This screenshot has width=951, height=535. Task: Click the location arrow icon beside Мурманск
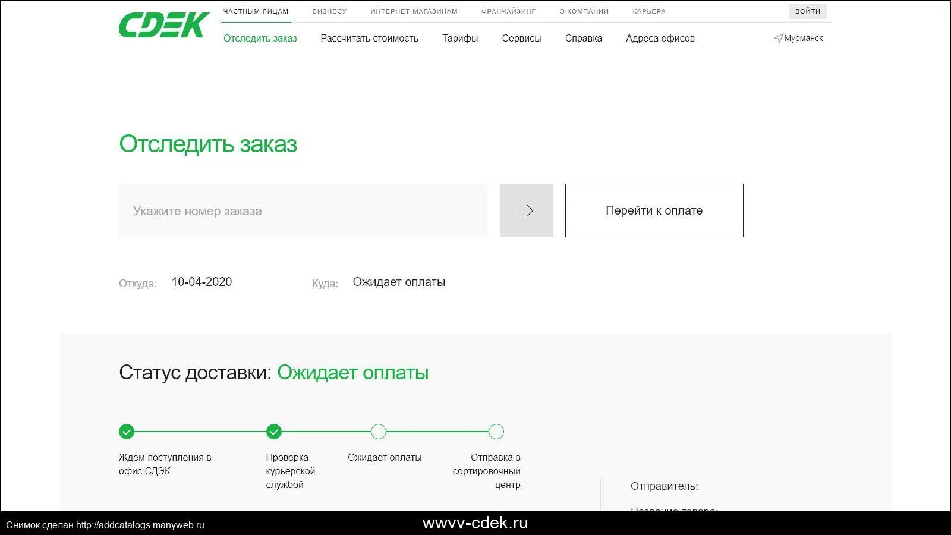pyautogui.click(x=778, y=39)
